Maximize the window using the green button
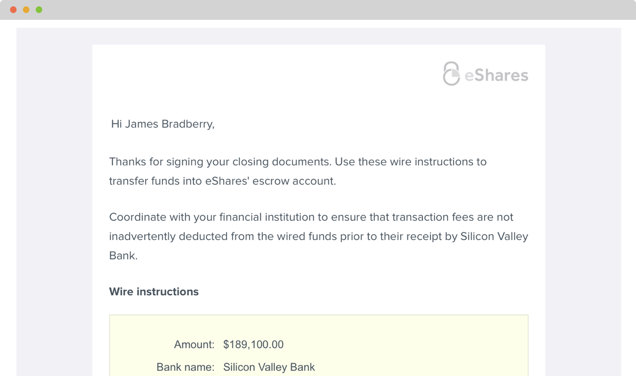 tap(39, 10)
